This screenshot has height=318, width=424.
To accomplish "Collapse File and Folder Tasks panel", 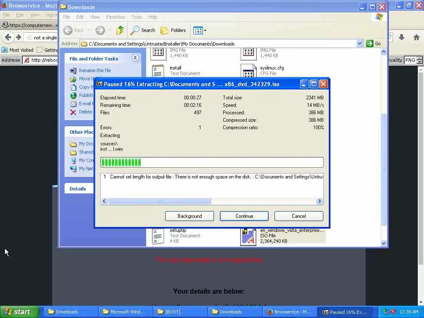I will coord(135,58).
